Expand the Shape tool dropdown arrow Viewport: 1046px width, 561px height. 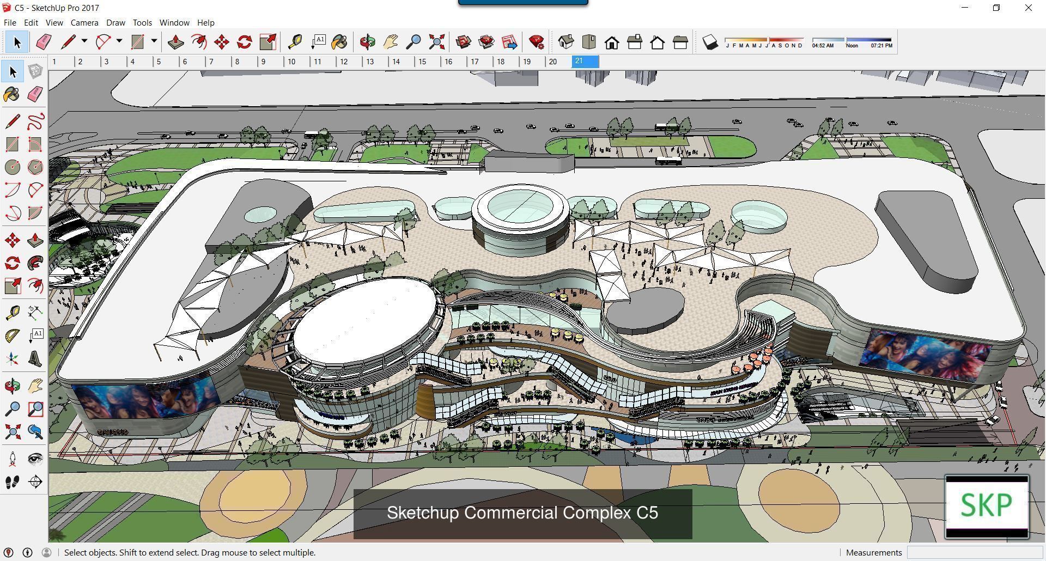(x=154, y=41)
